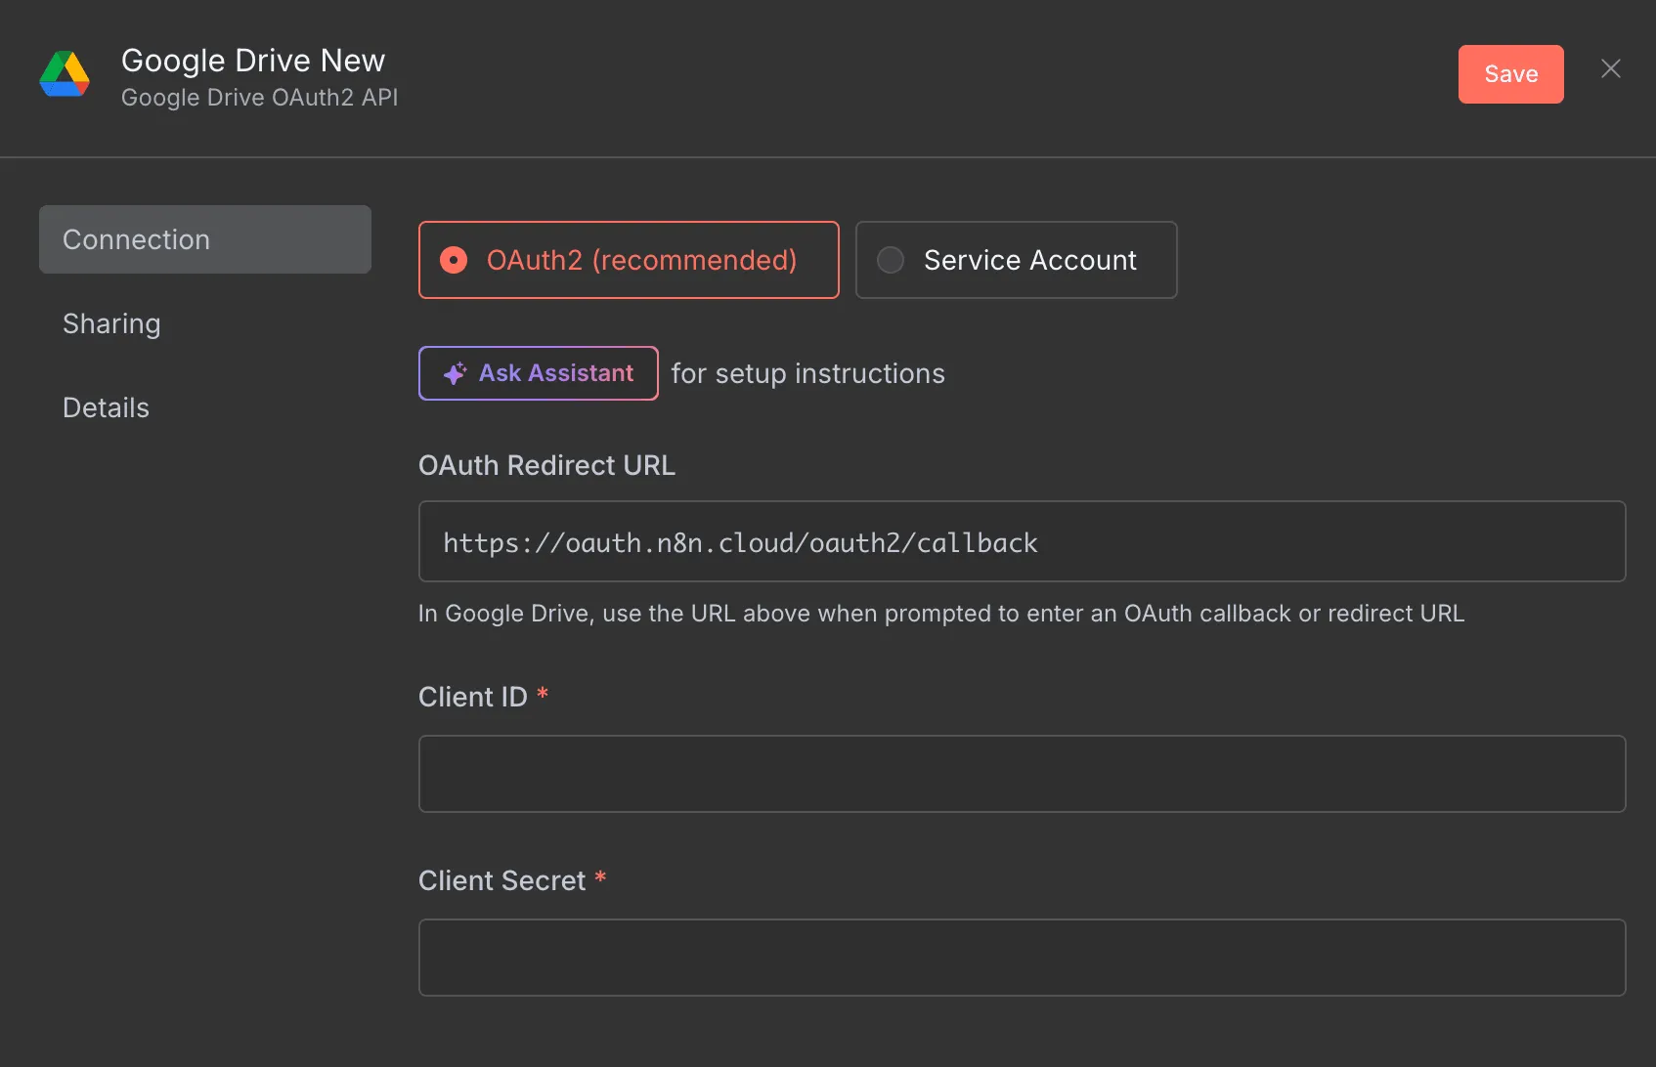Screen dimensions: 1656x1067
Task: Click the Client ID input field
Action: [1022, 774]
